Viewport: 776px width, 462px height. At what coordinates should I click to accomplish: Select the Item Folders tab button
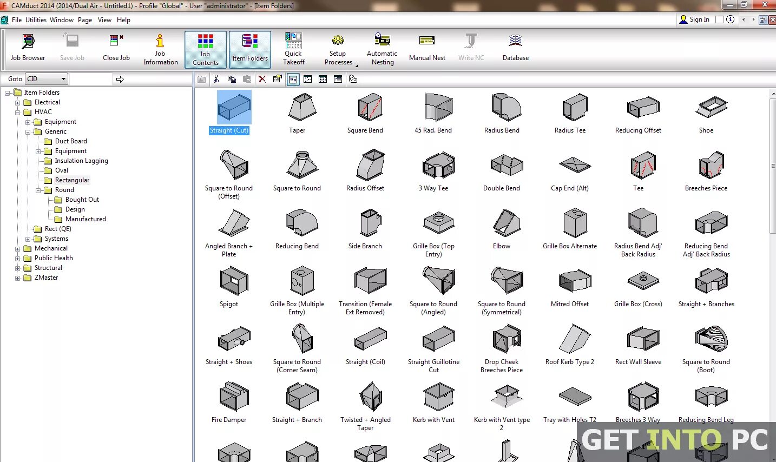click(249, 49)
